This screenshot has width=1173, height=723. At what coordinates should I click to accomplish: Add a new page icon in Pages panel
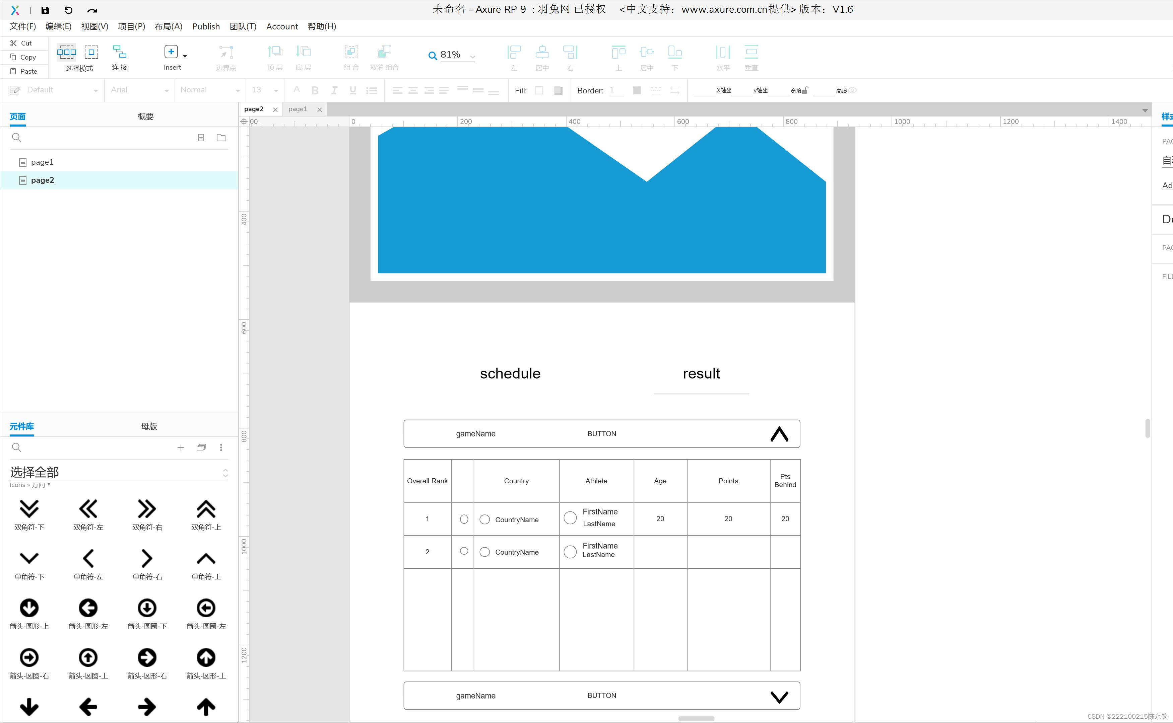(201, 138)
